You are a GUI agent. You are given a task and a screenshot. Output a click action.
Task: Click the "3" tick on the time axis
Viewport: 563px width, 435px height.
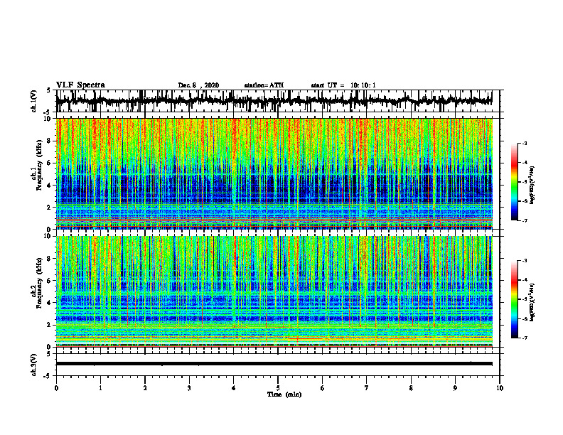[189, 388]
